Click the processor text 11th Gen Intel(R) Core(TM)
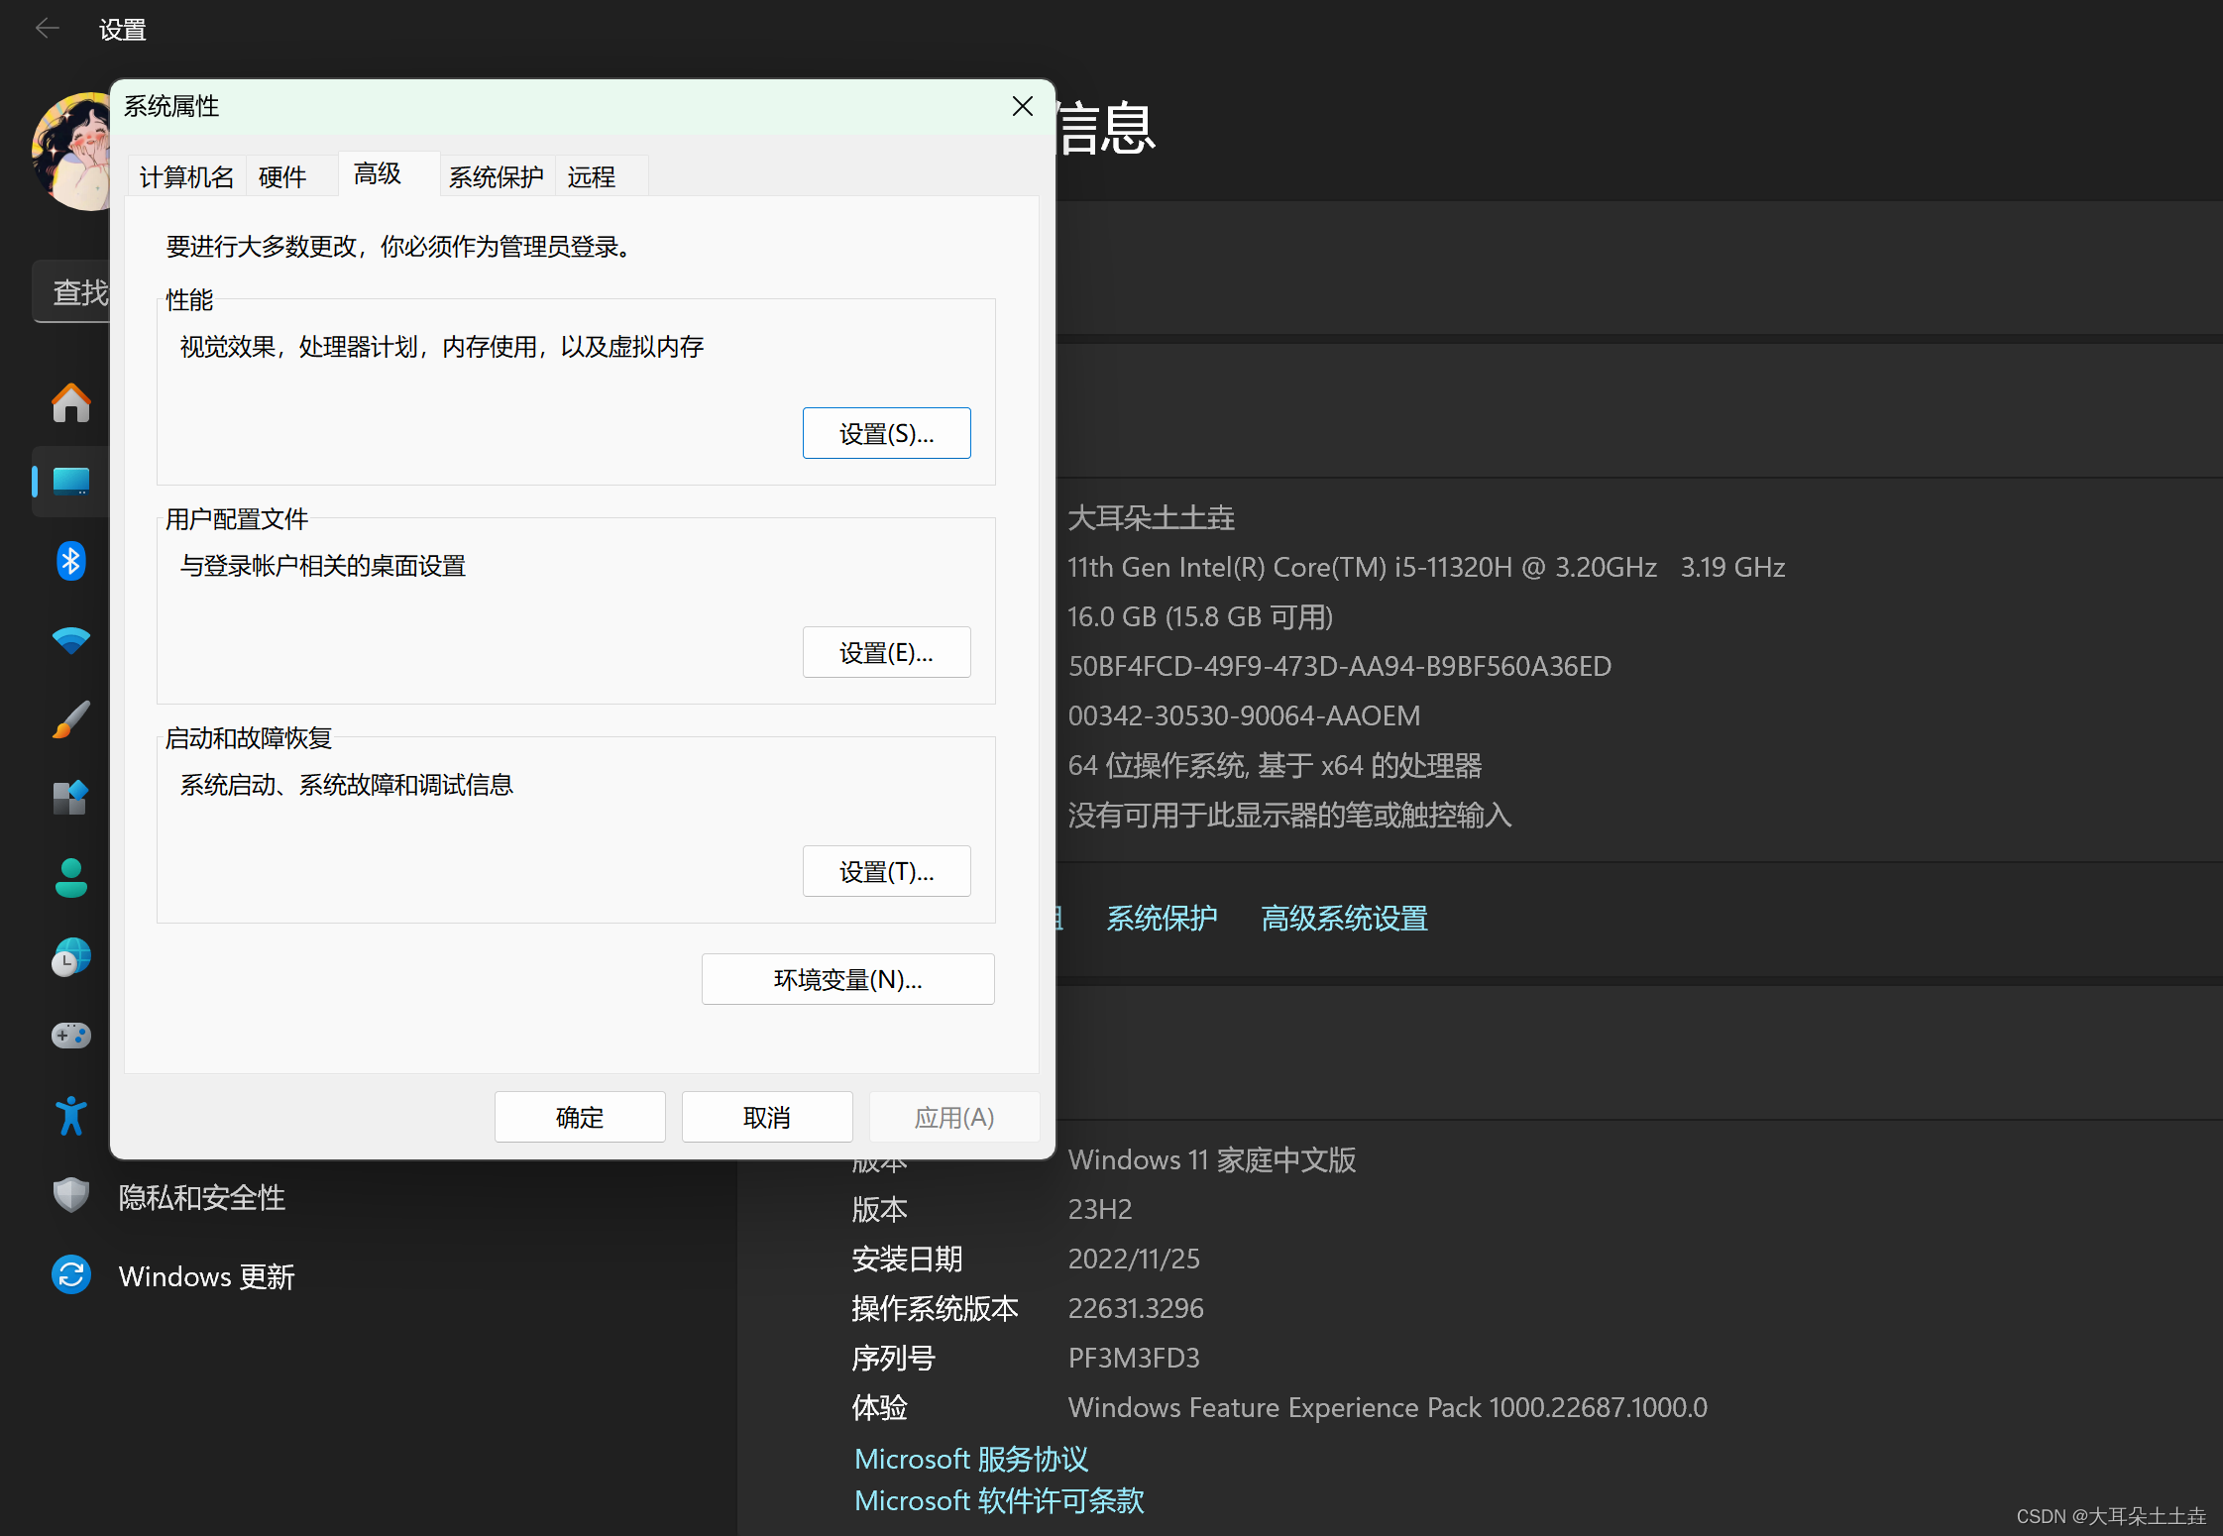 point(1426,567)
